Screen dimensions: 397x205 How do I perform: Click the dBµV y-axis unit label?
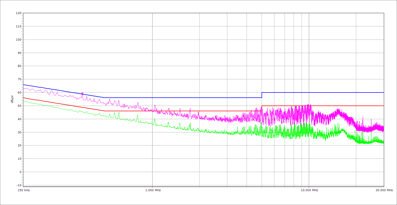(12, 99)
